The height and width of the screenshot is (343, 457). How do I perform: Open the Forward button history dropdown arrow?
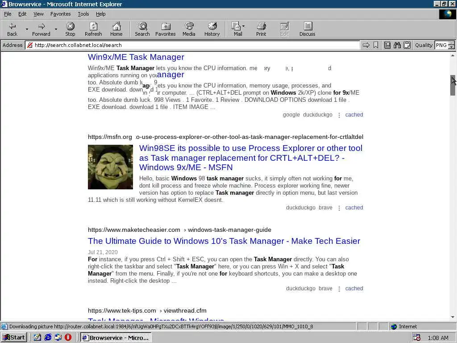point(56,29)
